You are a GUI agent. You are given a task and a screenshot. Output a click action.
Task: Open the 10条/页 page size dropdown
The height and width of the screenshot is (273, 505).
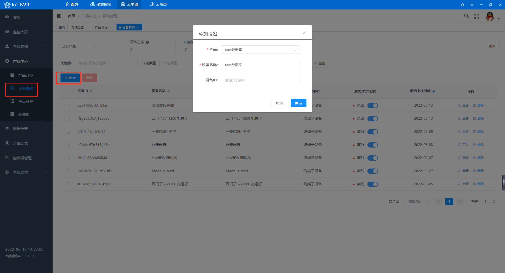416,201
